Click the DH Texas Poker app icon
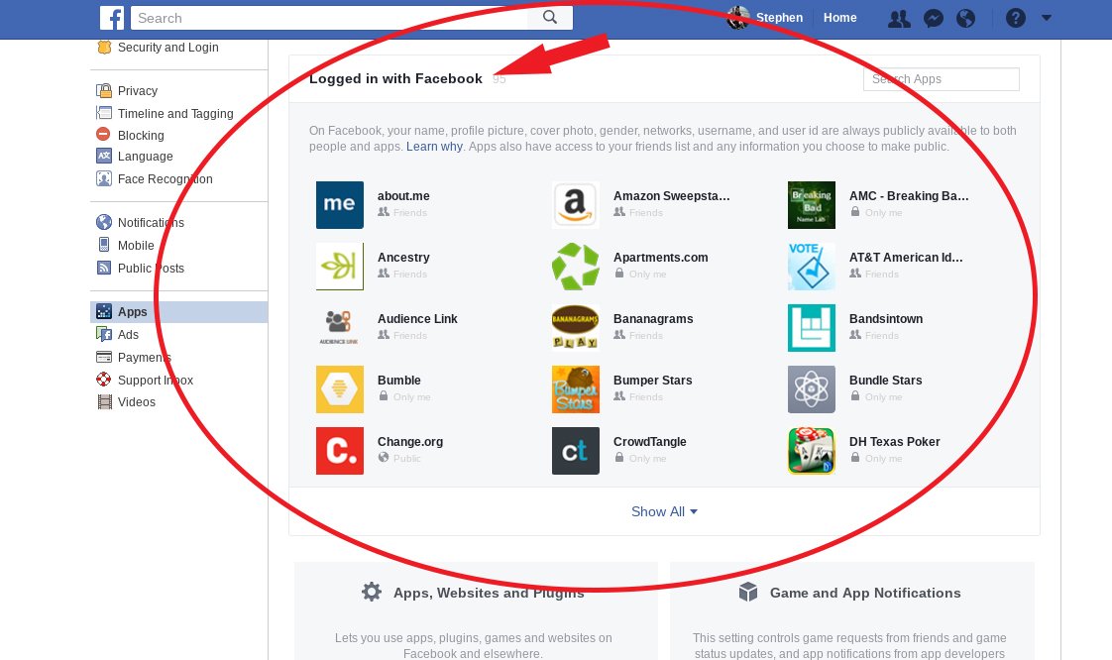Screen dimensions: 1112x660 tap(812, 451)
